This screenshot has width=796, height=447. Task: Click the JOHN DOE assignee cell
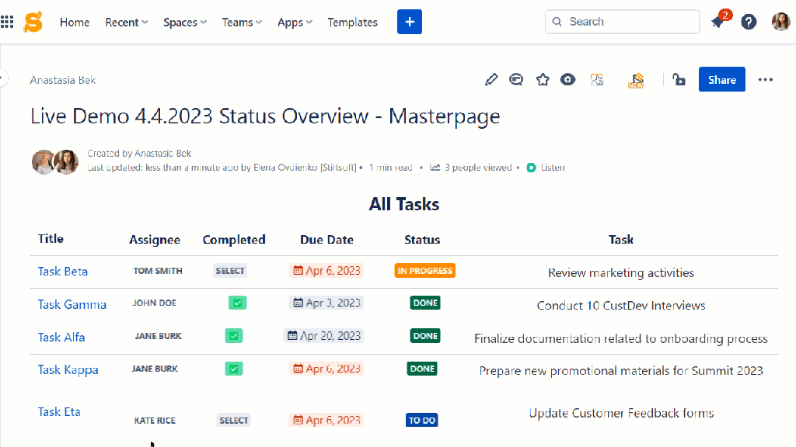pos(155,303)
